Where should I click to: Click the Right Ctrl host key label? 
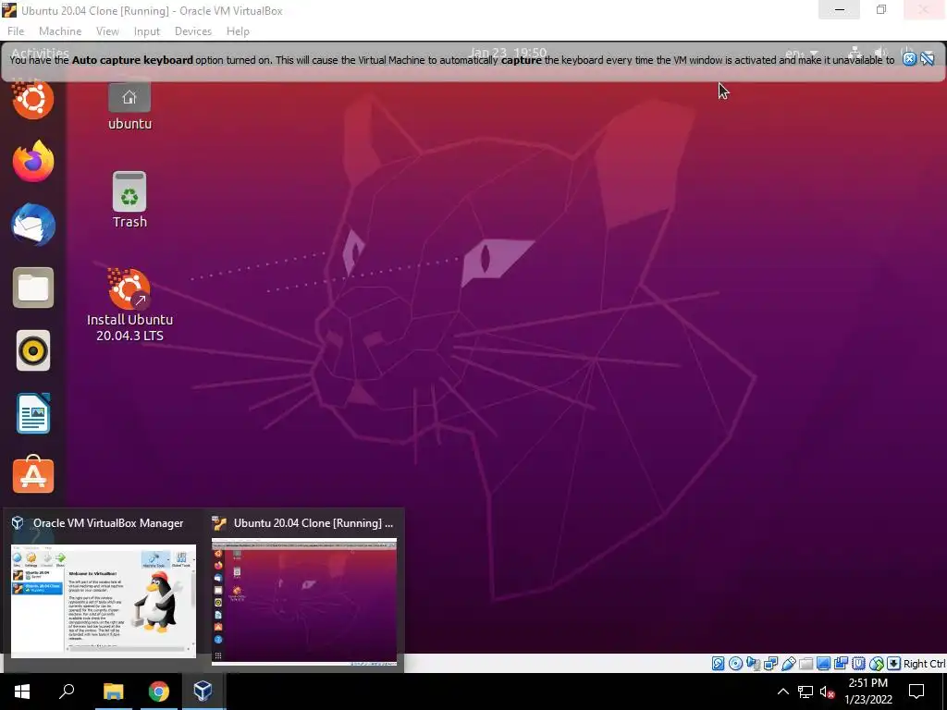pyautogui.click(x=924, y=664)
